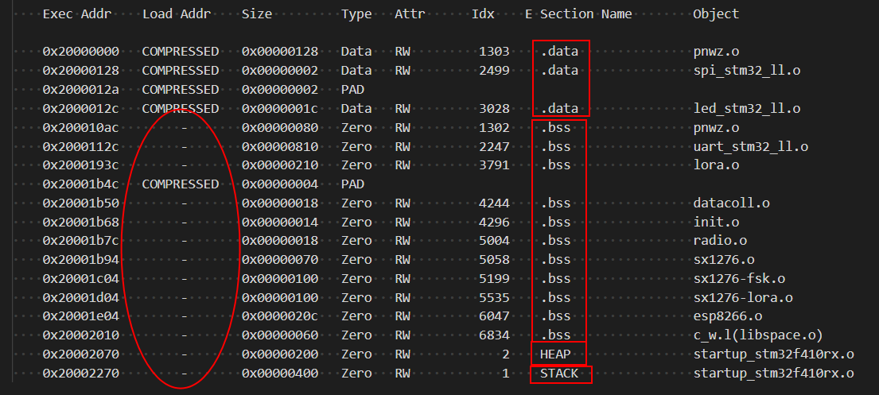
Task: Click object name spi_stm32_ll.o
Action: [x=747, y=72]
